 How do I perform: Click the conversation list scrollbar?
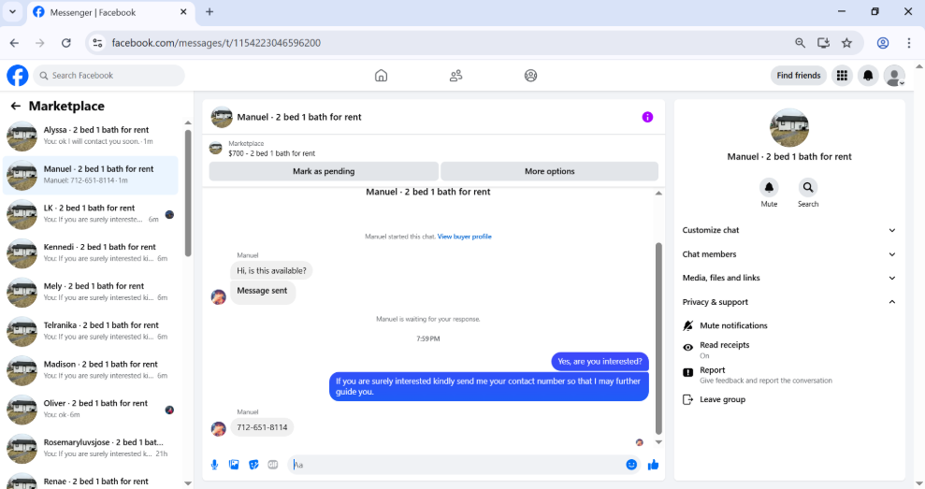(x=188, y=194)
